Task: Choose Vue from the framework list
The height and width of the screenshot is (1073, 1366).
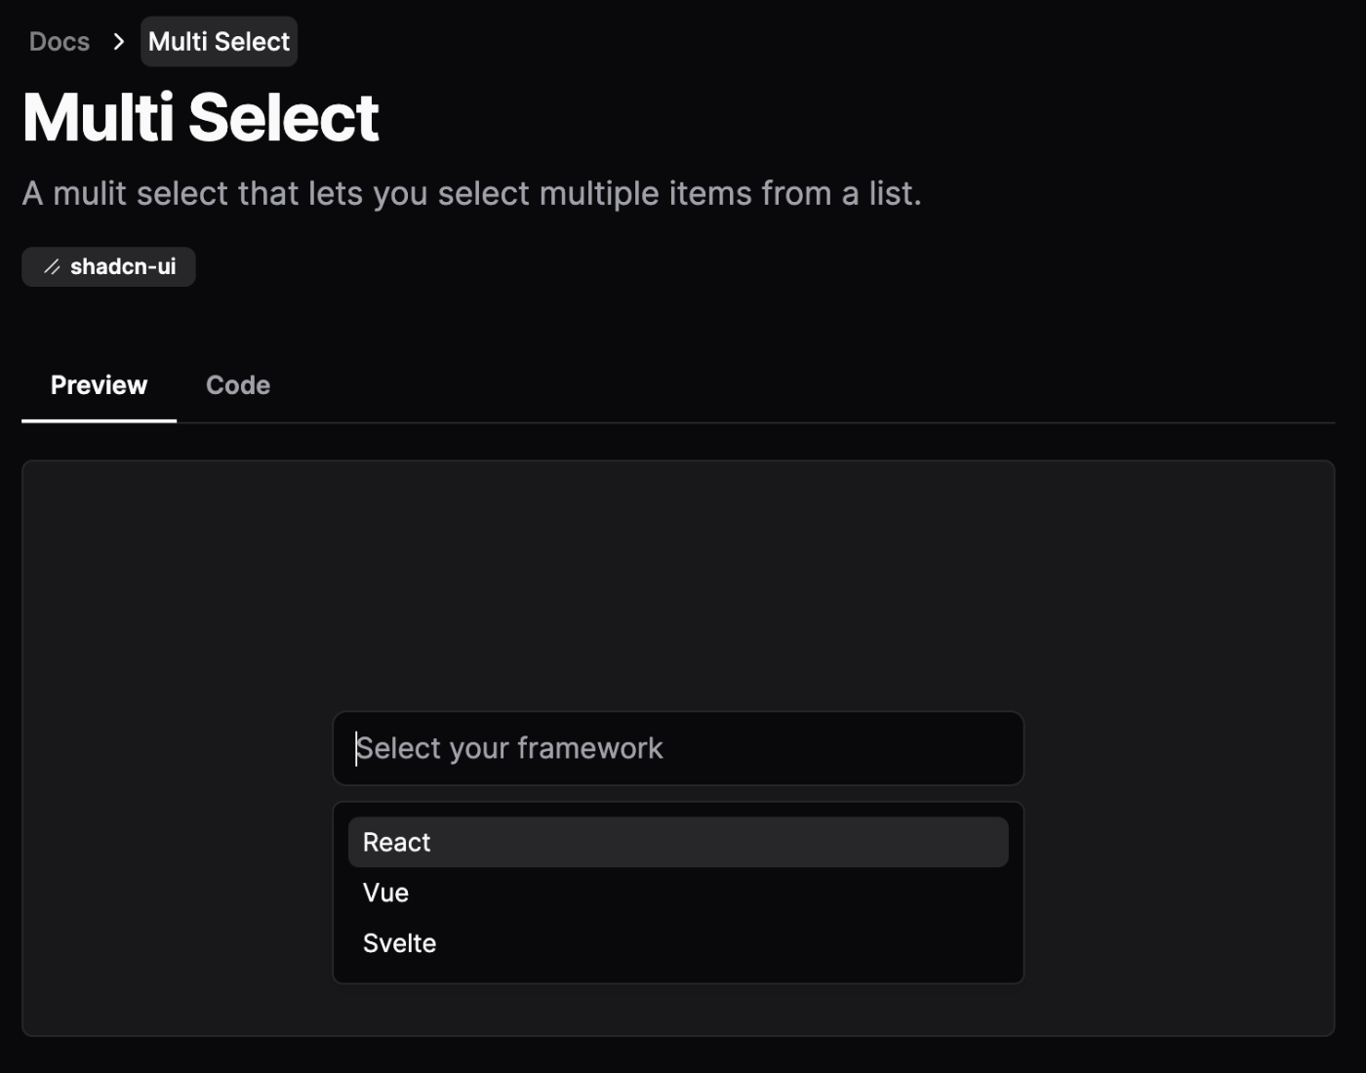Action: pyautogui.click(x=678, y=893)
